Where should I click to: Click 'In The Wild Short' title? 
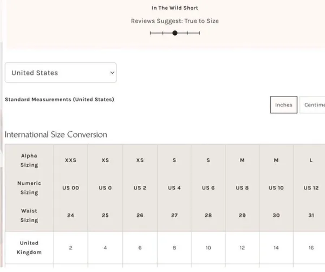tap(175, 8)
